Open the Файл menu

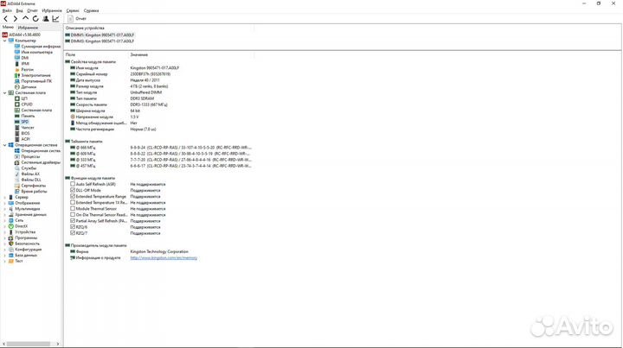(x=7, y=9)
